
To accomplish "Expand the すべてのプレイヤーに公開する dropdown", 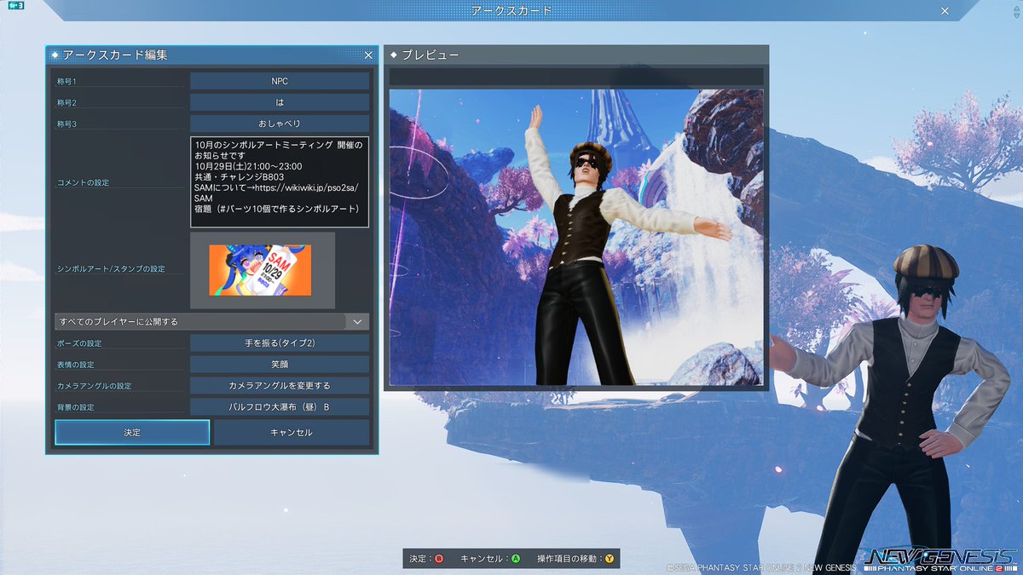I will coord(211,322).
